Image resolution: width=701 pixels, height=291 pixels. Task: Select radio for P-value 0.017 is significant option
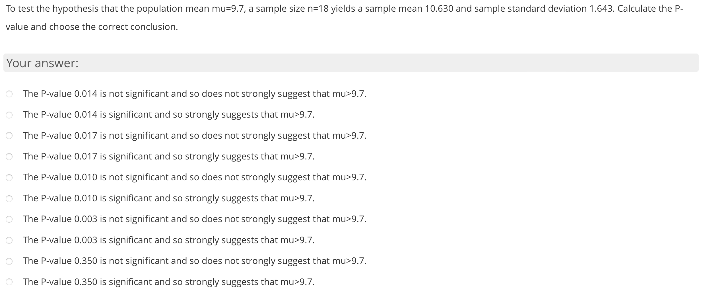click(x=9, y=156)
